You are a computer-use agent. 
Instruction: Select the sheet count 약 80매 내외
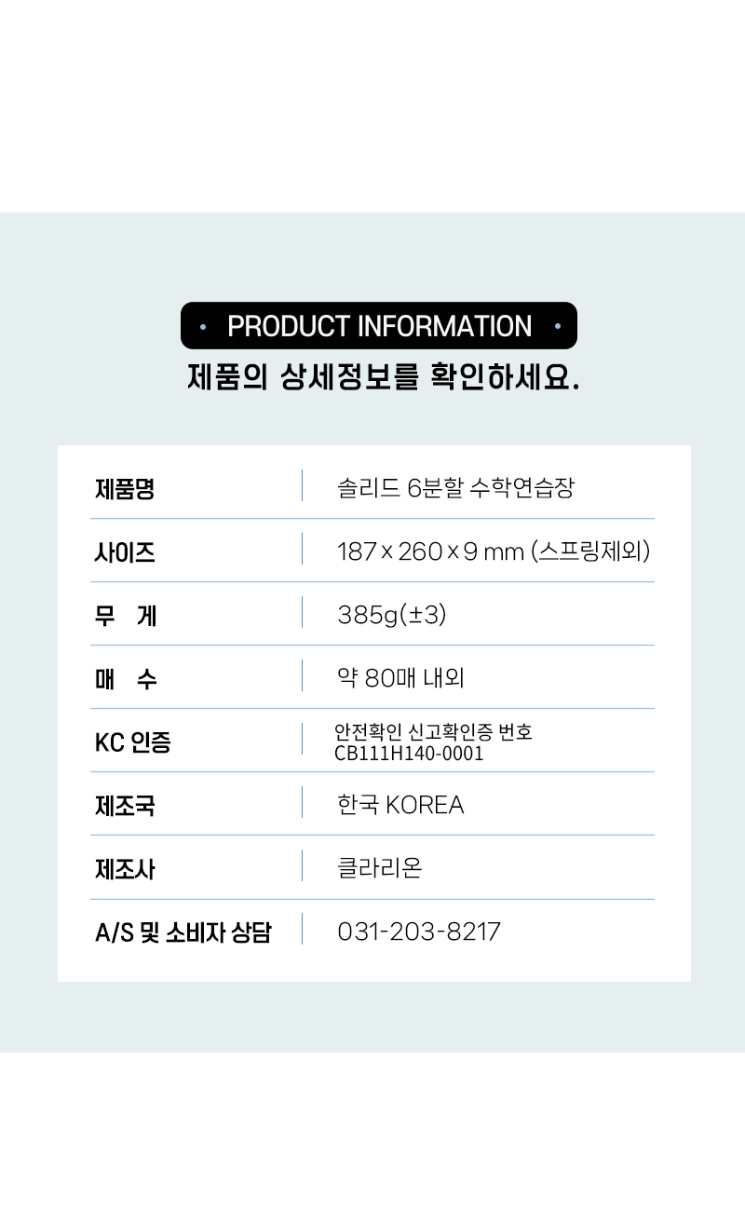[400, 678]
